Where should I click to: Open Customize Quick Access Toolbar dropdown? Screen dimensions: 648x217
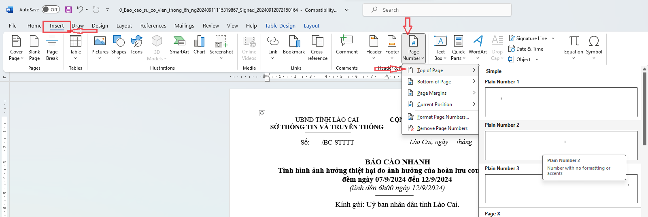pos(107,10)
